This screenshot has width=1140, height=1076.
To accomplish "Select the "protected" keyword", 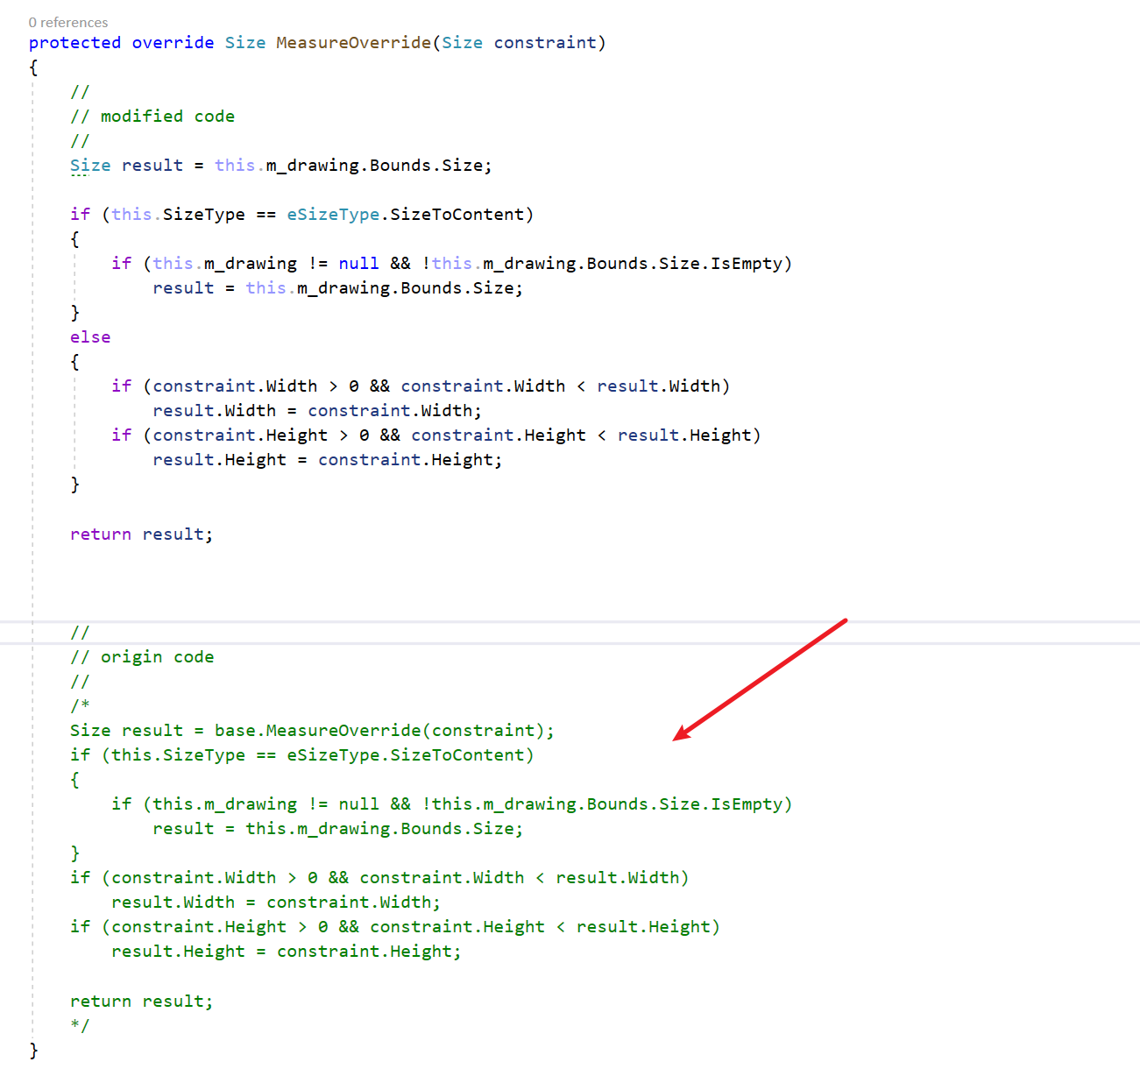I will (x=74, y=43).
